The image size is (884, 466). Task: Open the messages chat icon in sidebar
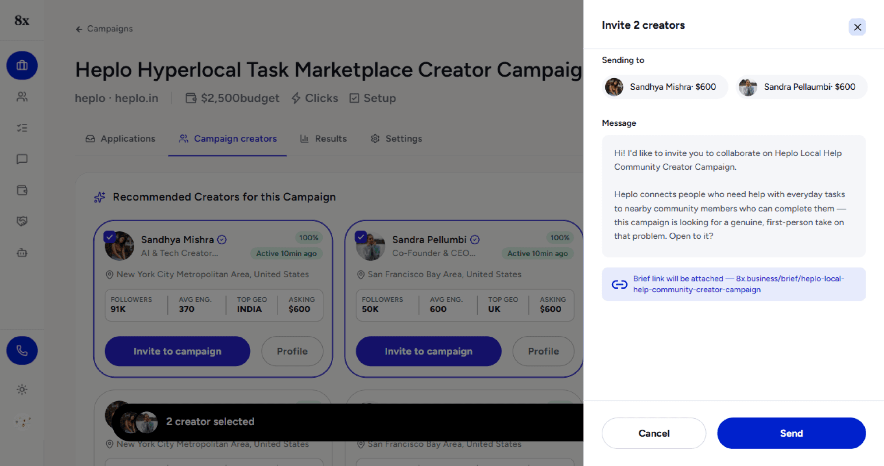click(22, 159)
